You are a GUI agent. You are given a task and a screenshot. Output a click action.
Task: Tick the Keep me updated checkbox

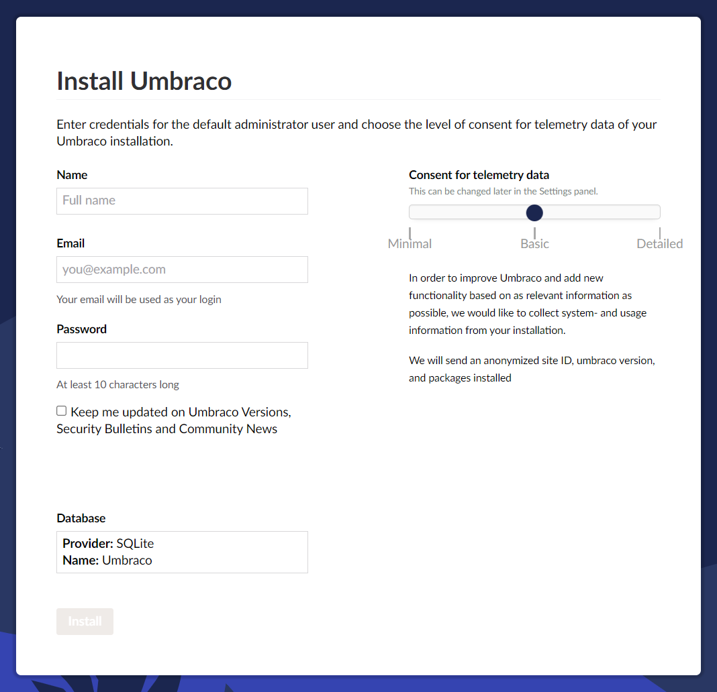[62, 410]
